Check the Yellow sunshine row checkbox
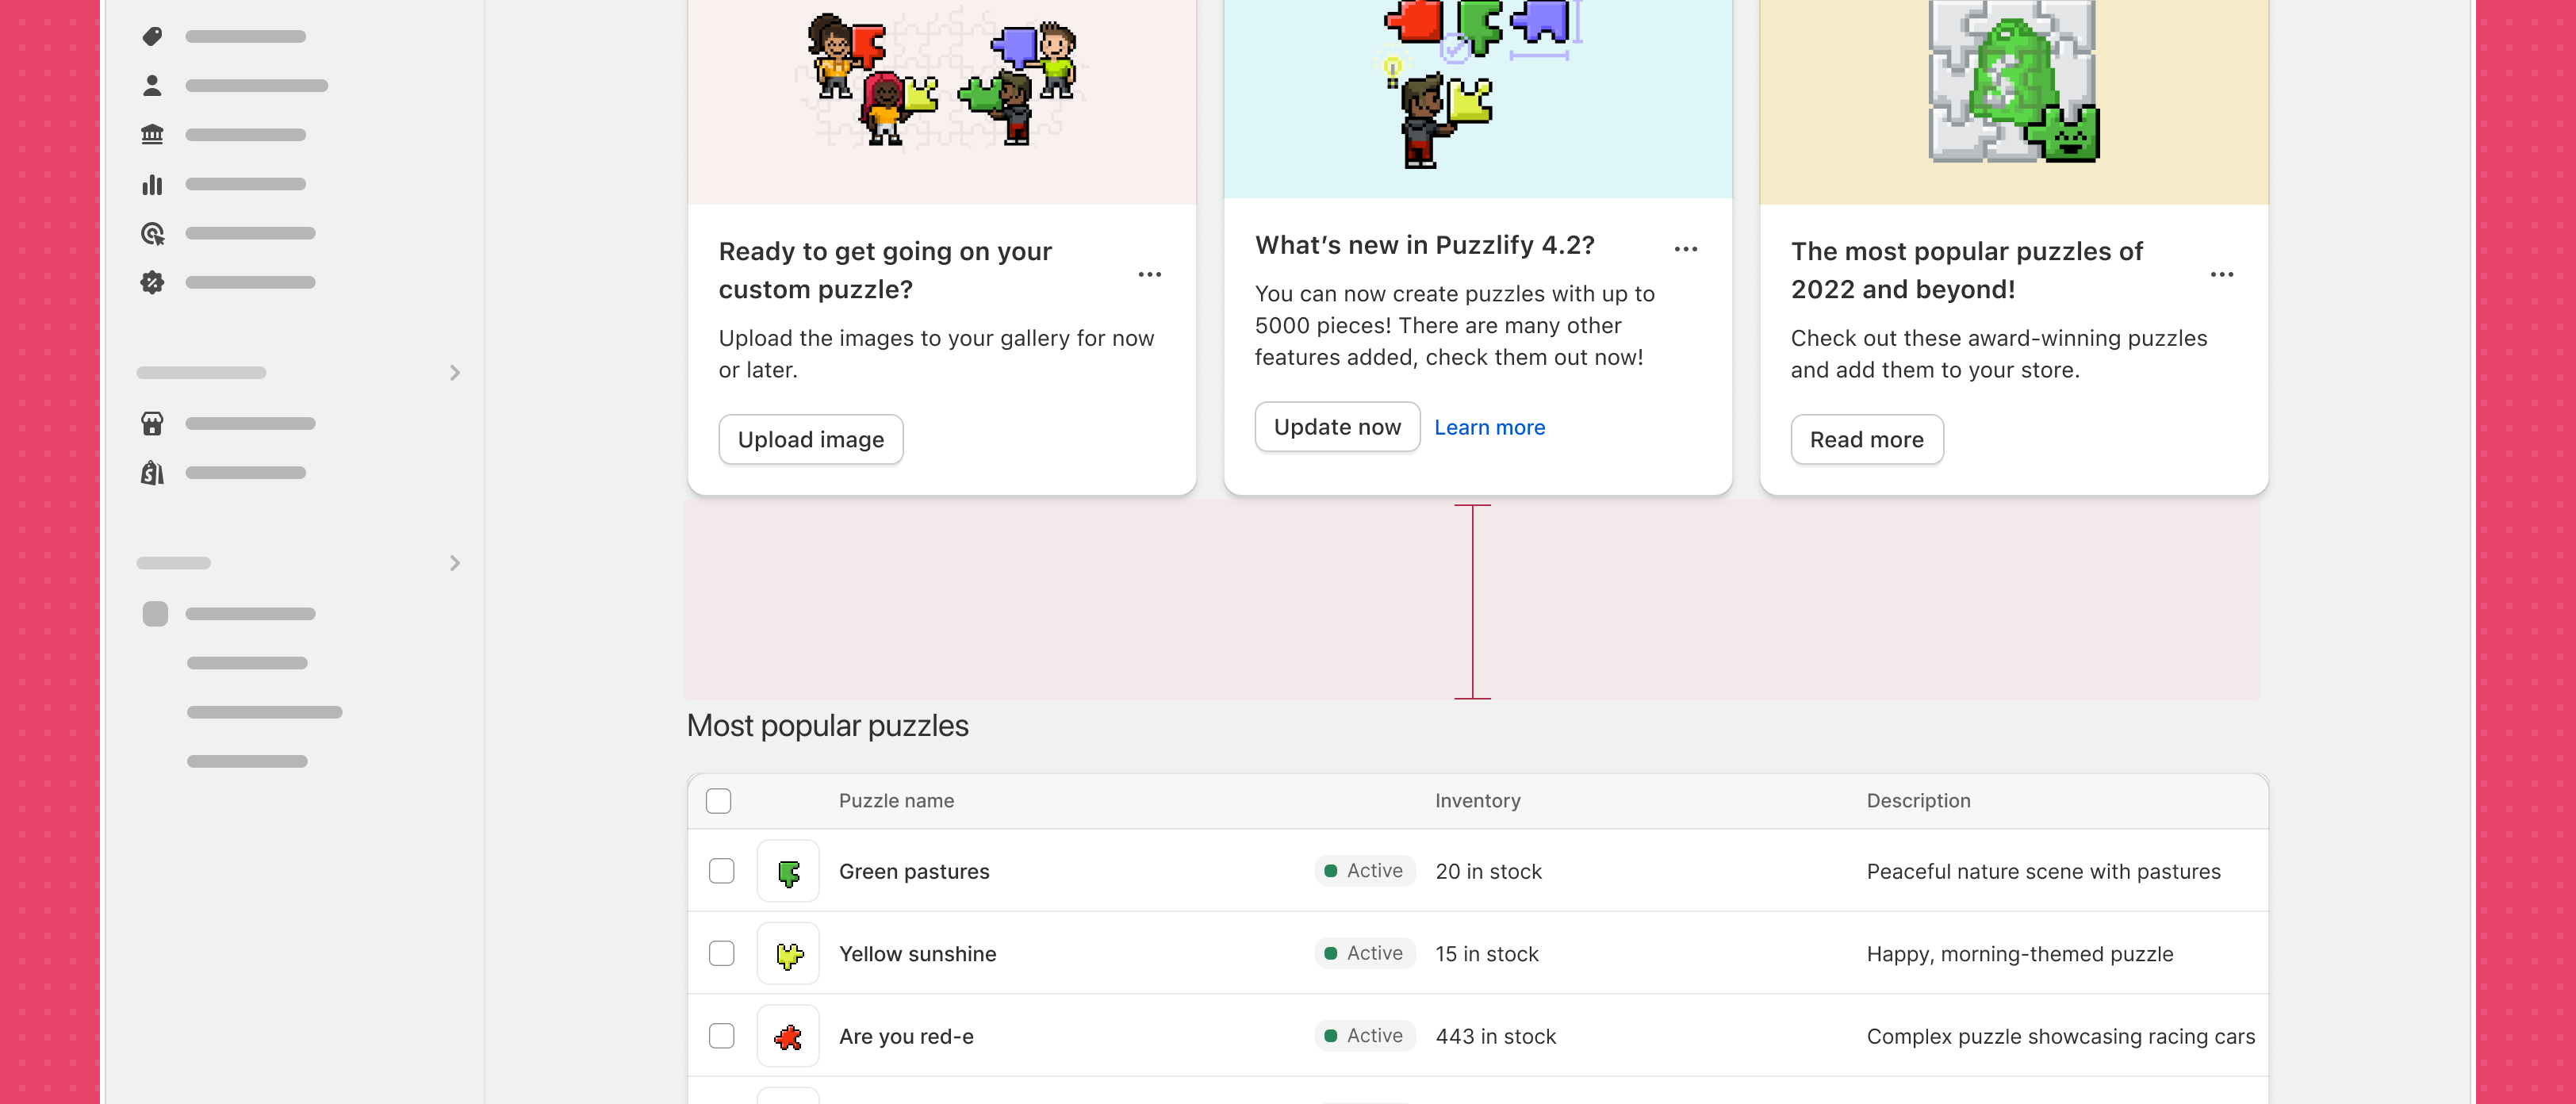The height and width of the screenshot is (1104, 2576). (x=721, y=954)
